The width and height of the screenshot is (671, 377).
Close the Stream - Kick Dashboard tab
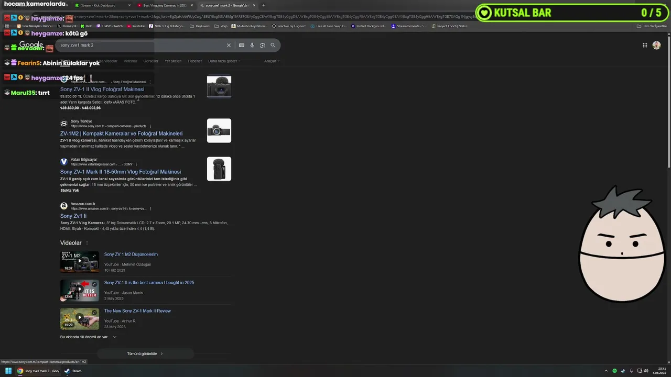(x=129, y=5)
